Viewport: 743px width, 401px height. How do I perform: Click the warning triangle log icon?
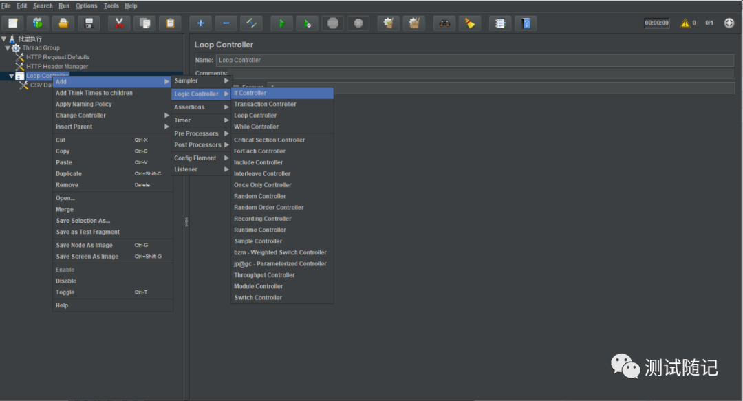(685, 23)
